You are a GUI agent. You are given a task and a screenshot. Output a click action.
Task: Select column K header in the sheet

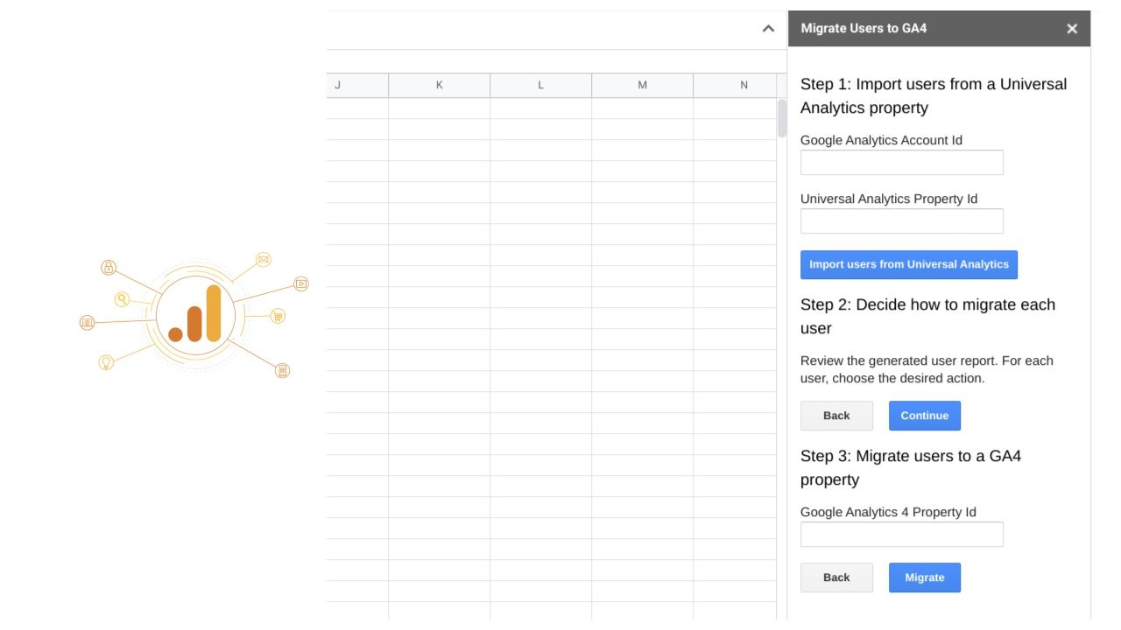(x=439, y=85)
